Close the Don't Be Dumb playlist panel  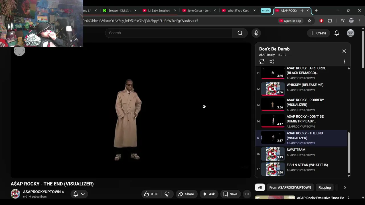coord(344,51)
